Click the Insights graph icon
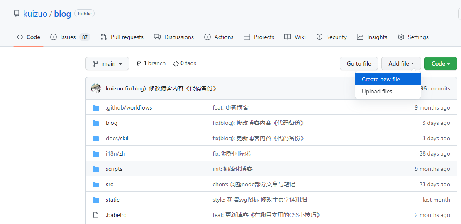This screenshot has height=224, width=461. coord(360,37)
